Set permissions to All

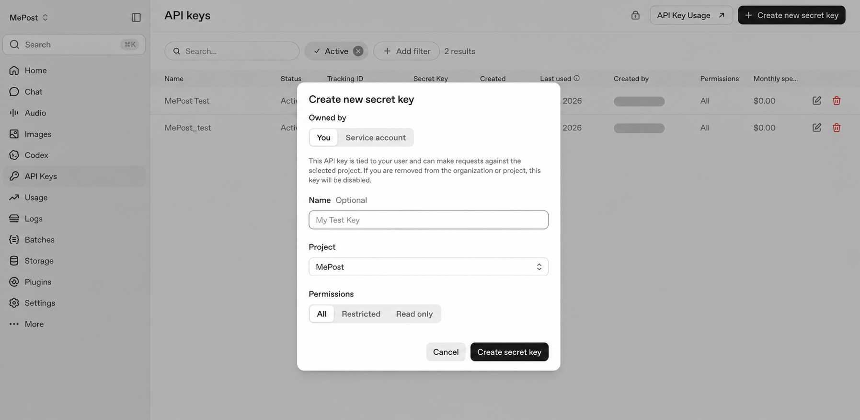tap(321, 314)
